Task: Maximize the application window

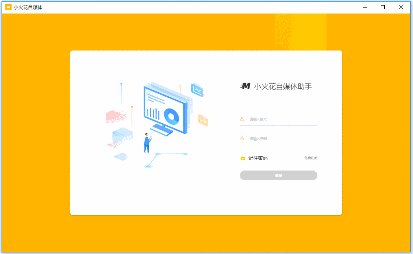Action: click(x=382, y=7)
